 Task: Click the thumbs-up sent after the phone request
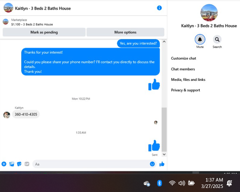coord(154,84)
